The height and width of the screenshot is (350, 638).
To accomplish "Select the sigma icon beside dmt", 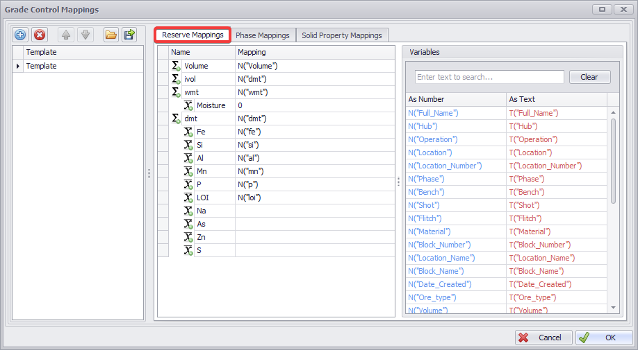I will point(177,119).
